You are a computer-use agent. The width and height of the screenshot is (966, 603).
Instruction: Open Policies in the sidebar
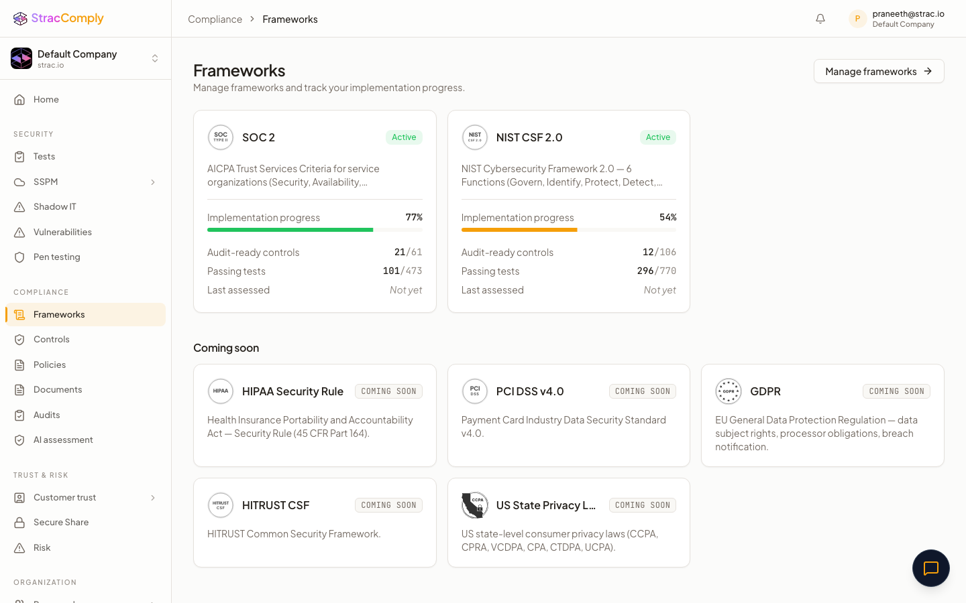[x=85, y=365]
